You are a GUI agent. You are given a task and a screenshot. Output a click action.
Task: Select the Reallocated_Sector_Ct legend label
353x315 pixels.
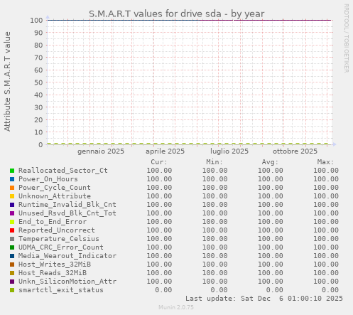point(63,171)
